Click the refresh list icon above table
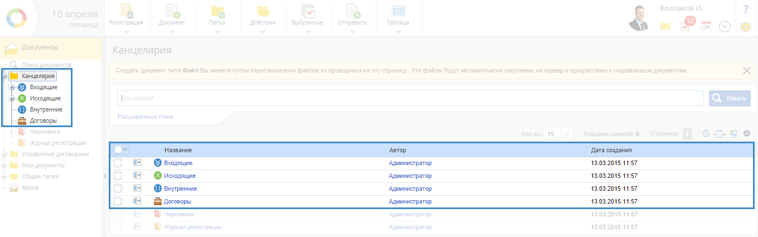This screenshot has height=237, width=758. pos(706,134)
